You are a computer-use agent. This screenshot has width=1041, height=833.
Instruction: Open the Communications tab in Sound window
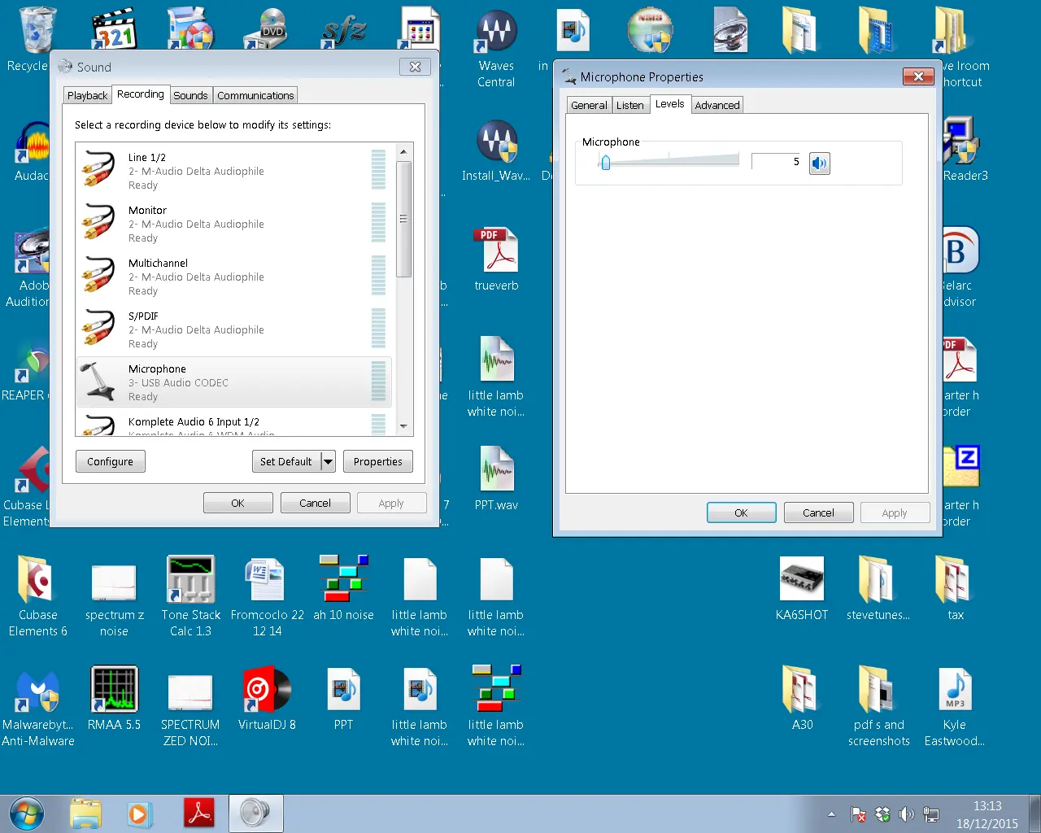click(x=255, y=95)
